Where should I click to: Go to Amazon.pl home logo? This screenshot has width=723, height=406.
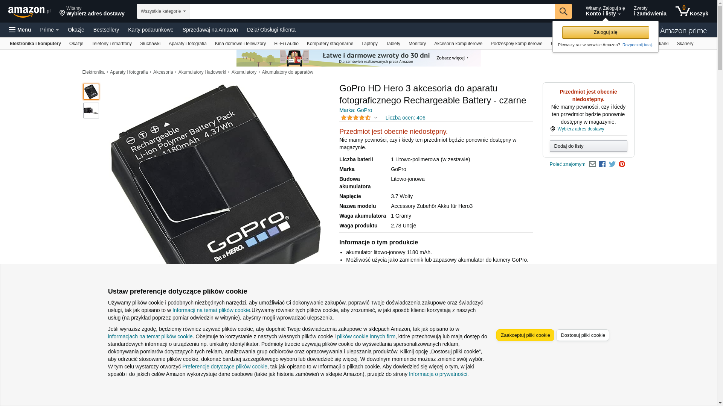(x=29, y=11)
